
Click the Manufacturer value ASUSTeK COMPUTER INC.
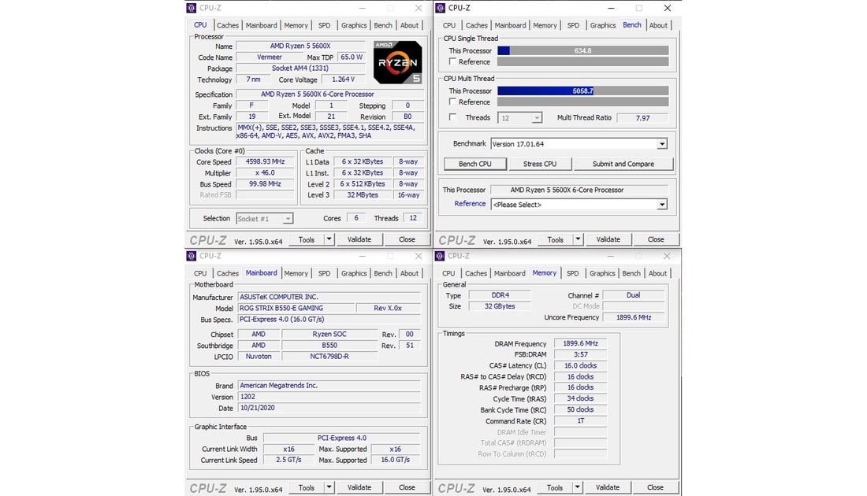[x=329, y=297]
